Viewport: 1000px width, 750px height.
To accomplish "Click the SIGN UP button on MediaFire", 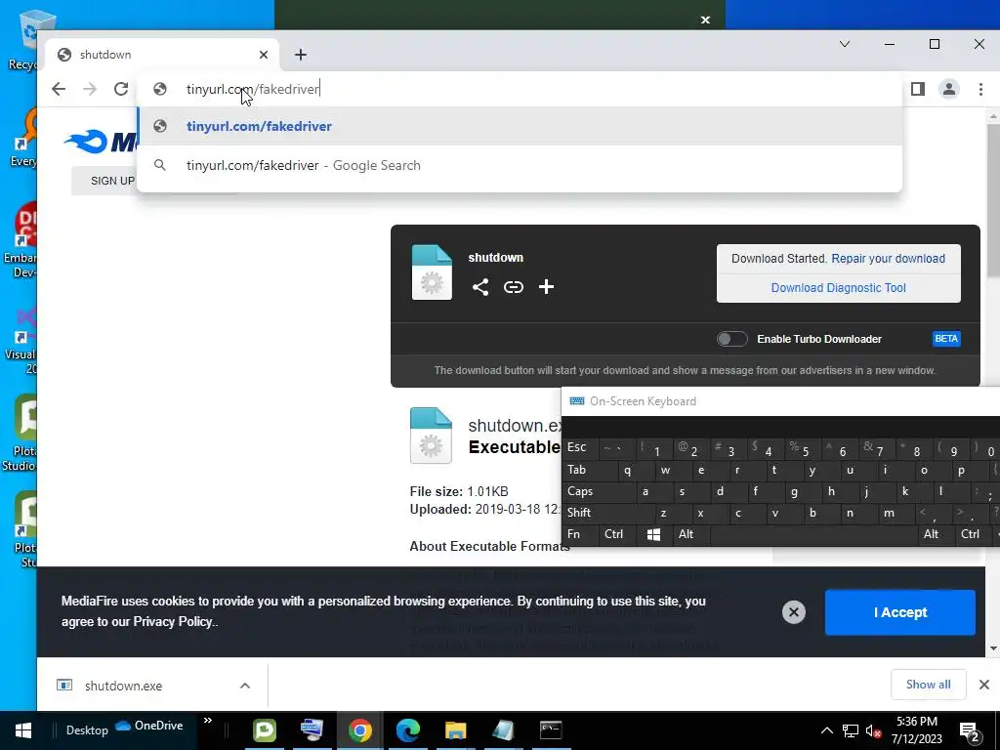I will coord(112,181).
